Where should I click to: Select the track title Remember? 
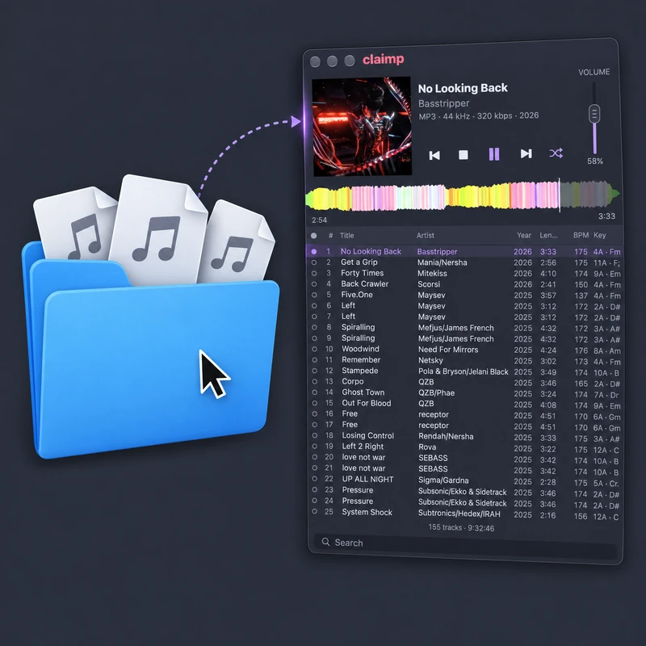[361, 359]
